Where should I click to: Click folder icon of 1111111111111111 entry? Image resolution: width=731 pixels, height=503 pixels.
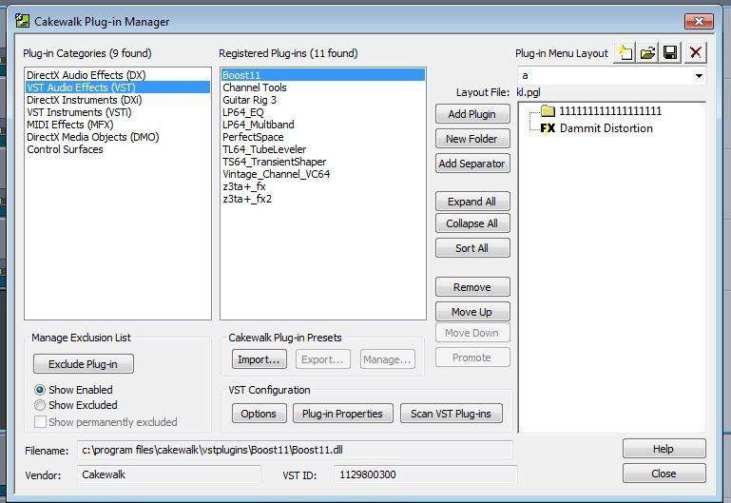pyautogui.click(x=548, y=110)
